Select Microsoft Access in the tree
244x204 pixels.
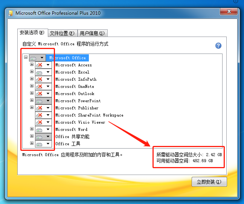coord(73,65)
